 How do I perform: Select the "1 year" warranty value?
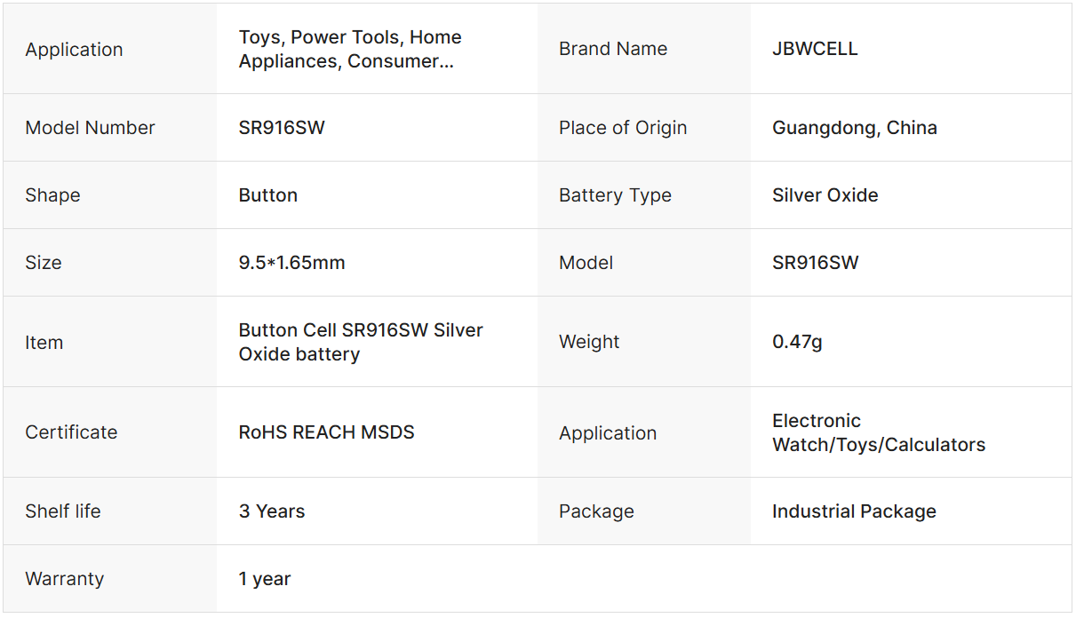point(265,579)
